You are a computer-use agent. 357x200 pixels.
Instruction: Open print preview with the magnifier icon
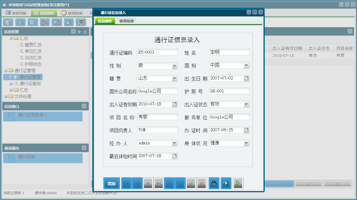pos(226,183)
